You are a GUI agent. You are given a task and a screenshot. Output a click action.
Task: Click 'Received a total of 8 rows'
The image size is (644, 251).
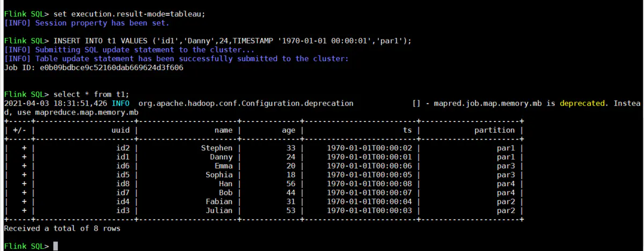point(62,228)
